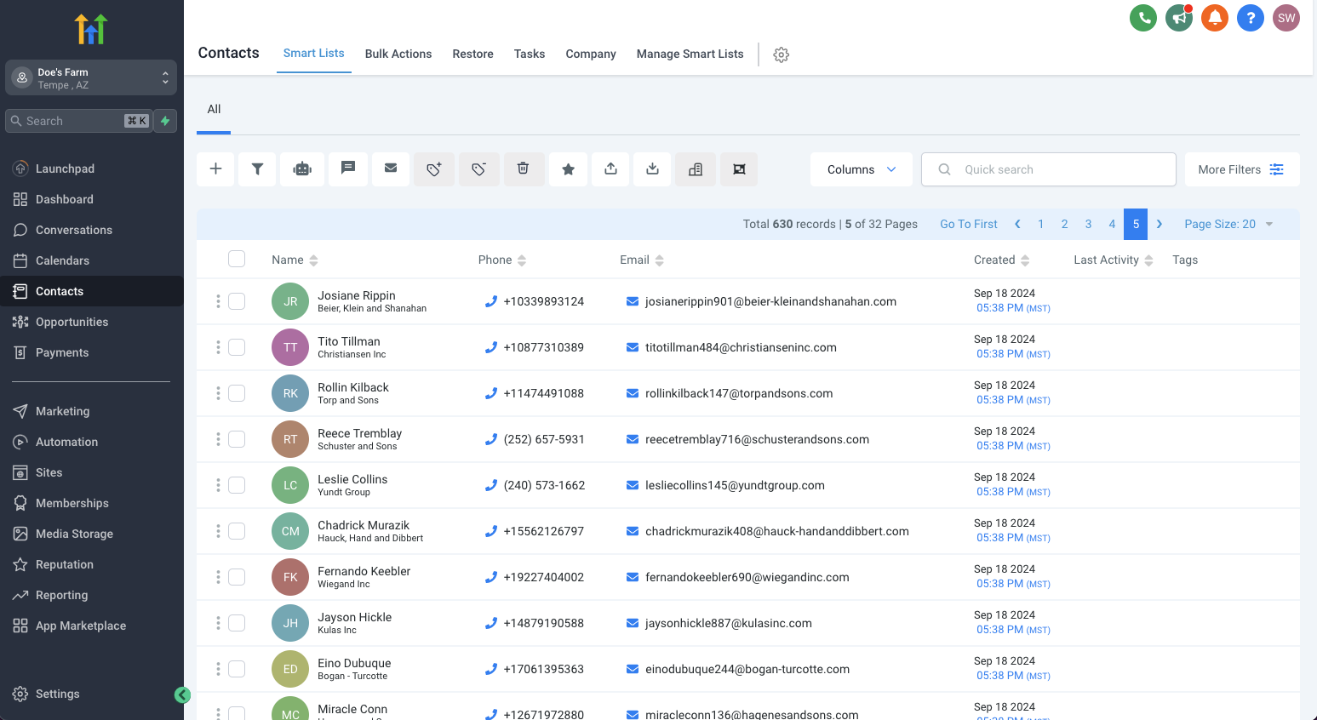Expand the Columns dropdown
Viewport: 1317px width, 720px height.
coord(861,169)
